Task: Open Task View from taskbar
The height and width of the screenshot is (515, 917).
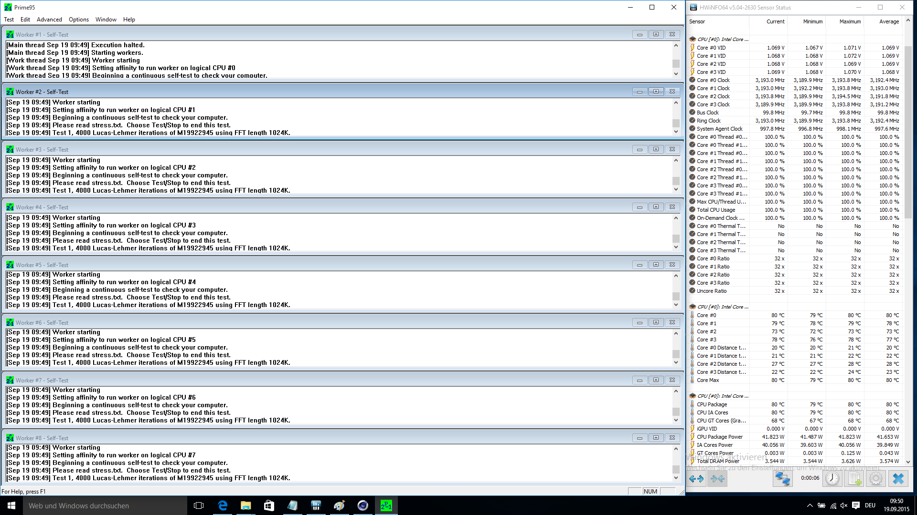Action: point(199,505)
